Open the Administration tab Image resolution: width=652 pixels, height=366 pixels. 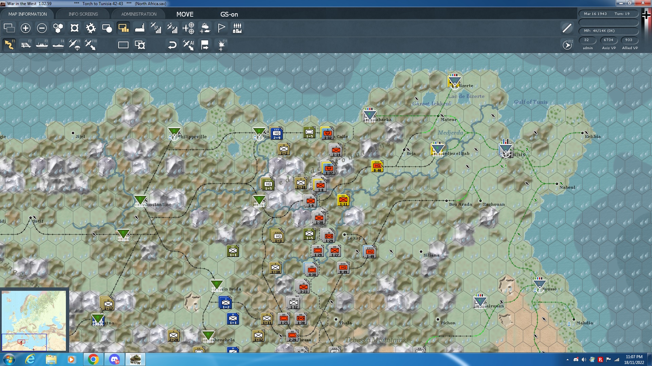coord(139,14)
